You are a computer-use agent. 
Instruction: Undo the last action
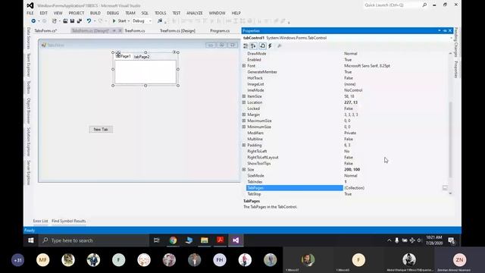(89, 20)
